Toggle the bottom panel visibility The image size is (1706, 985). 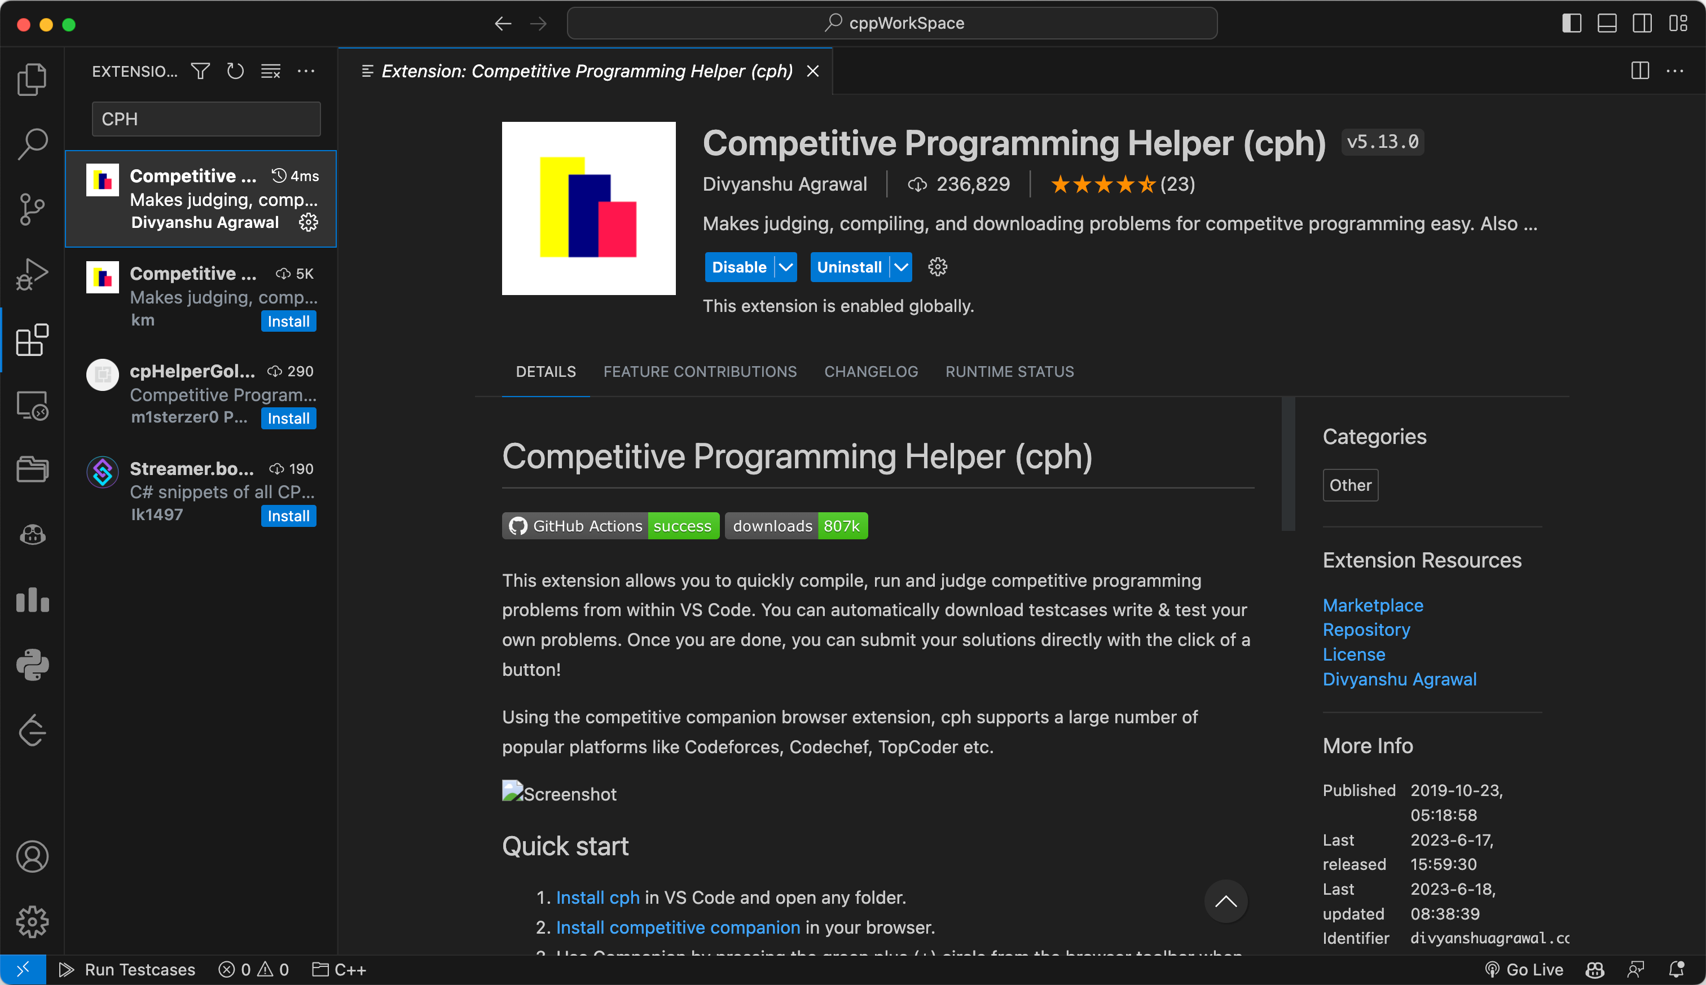tap(1607, 24)
